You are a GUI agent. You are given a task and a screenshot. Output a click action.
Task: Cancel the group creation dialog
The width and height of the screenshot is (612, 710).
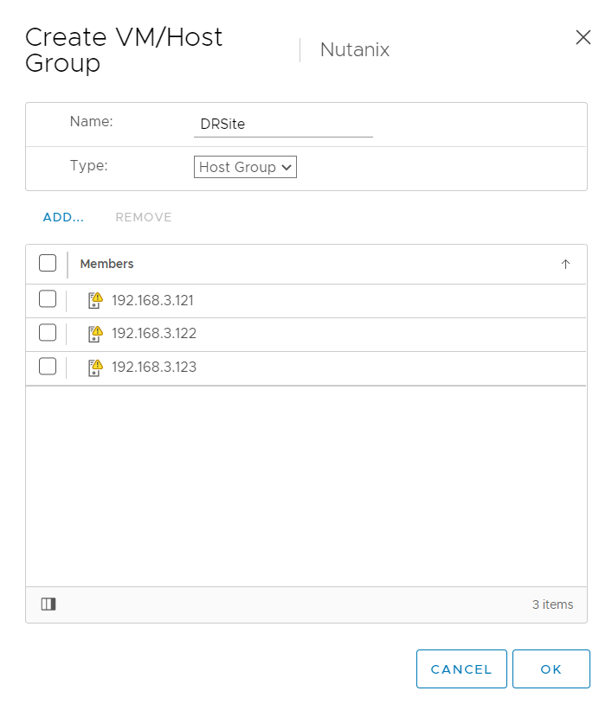tap(461, 669)
